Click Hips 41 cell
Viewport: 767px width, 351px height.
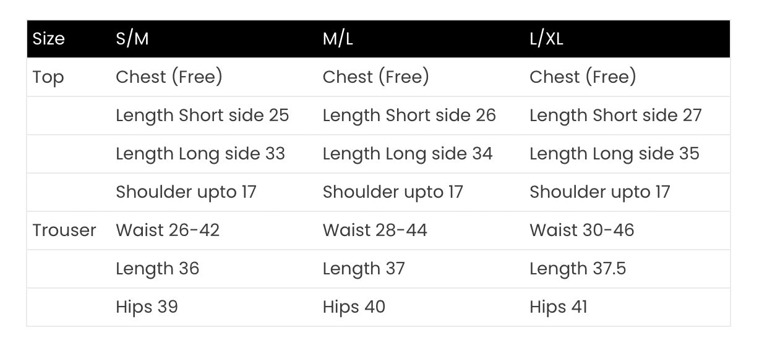[x=558, y=307]
